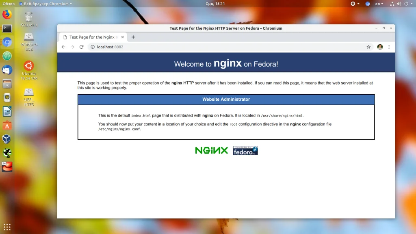The image size is (416, 234).
Task: Go back in Chromium
Action: point(63,47)
